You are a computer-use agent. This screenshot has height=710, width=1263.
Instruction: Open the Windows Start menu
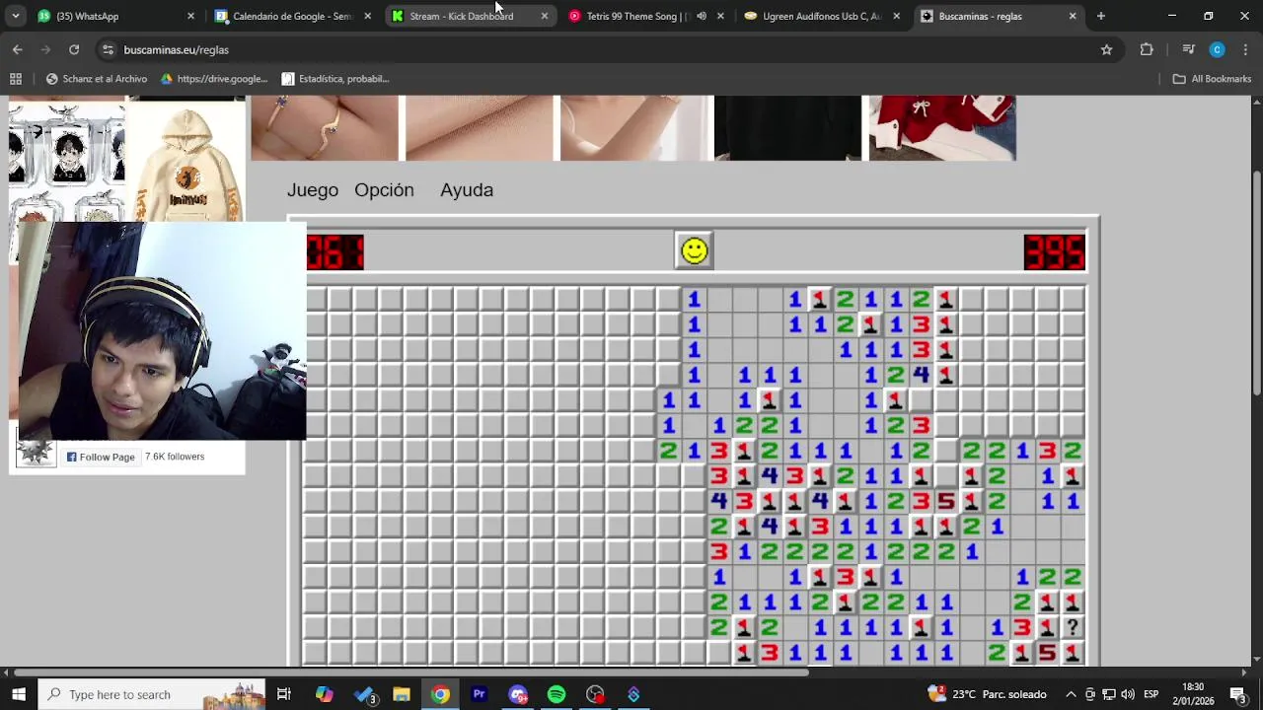(x=18, y=694)
